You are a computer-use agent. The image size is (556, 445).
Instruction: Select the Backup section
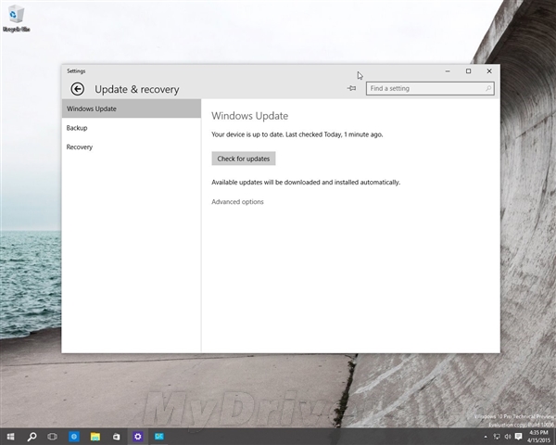click(132, 128)
